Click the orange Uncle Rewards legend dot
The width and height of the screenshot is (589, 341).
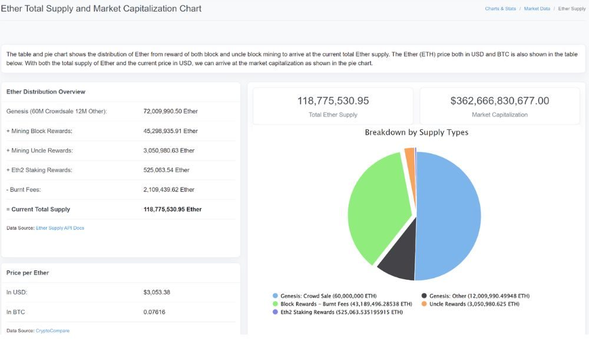pyautogui.click(x=424, y=304)
